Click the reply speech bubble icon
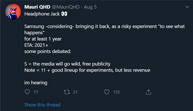Viewport: 193px width, 111px height. click(27, 92)
